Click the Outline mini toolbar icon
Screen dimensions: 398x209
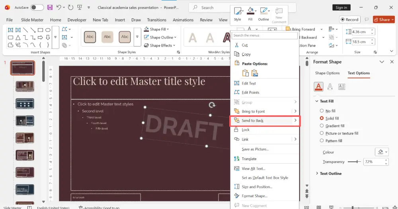(263, 14)
